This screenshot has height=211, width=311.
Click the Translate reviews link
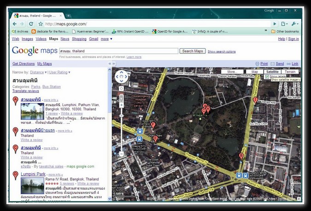pyautogui.click(x=26, y=91)
